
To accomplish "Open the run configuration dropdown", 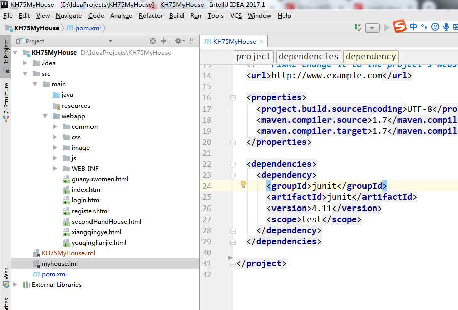I will coord(372,28).
